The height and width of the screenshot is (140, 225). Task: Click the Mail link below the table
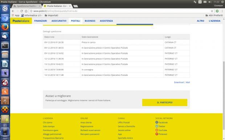point(188,82)
